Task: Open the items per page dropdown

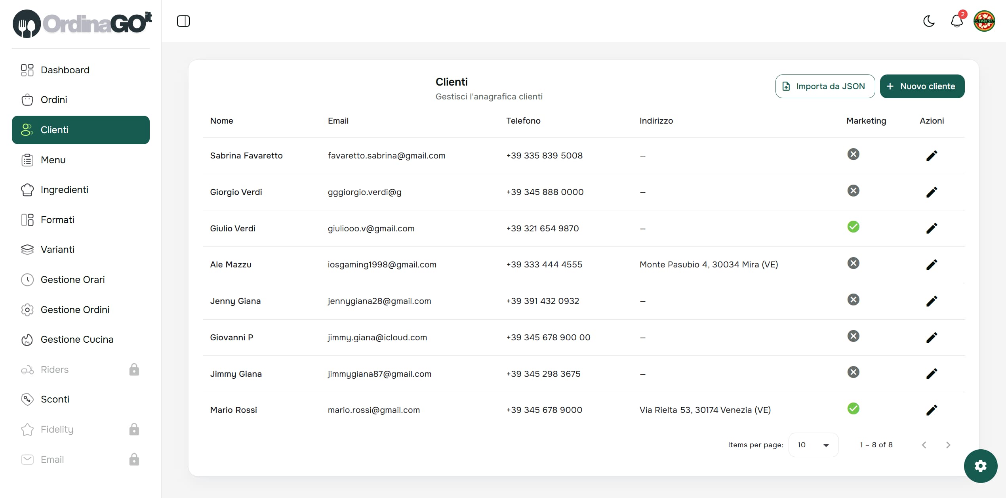Action: tap(813, 445)
